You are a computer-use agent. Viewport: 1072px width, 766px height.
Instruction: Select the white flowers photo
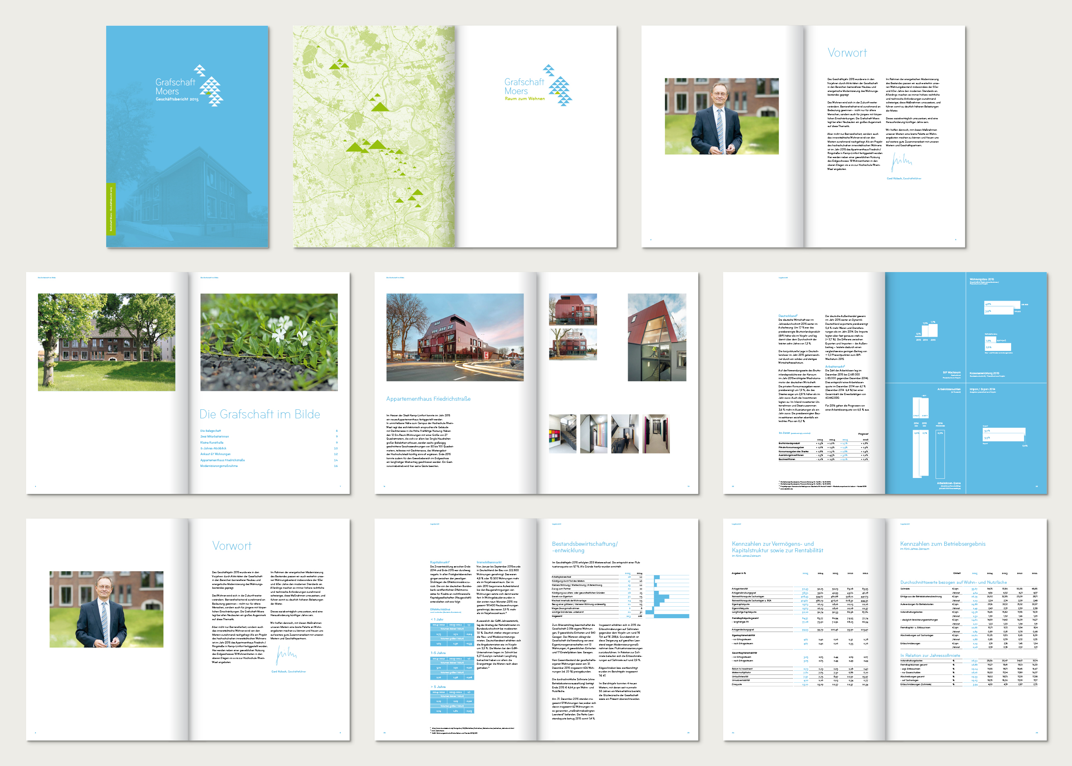tap(269, 342)
